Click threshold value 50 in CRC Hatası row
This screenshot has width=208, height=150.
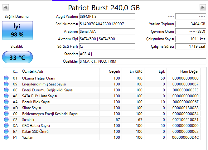[163, 126]
